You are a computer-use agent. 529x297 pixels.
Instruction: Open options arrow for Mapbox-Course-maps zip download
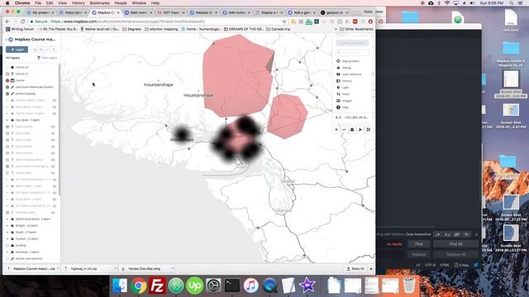[59, 269]
